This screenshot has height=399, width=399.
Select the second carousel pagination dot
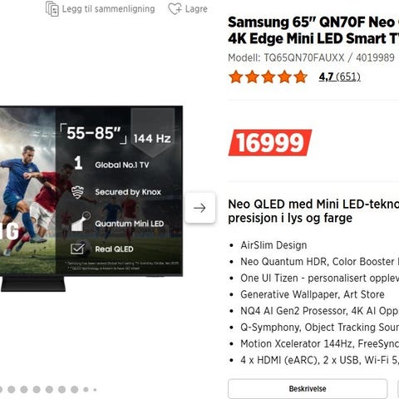24,389
